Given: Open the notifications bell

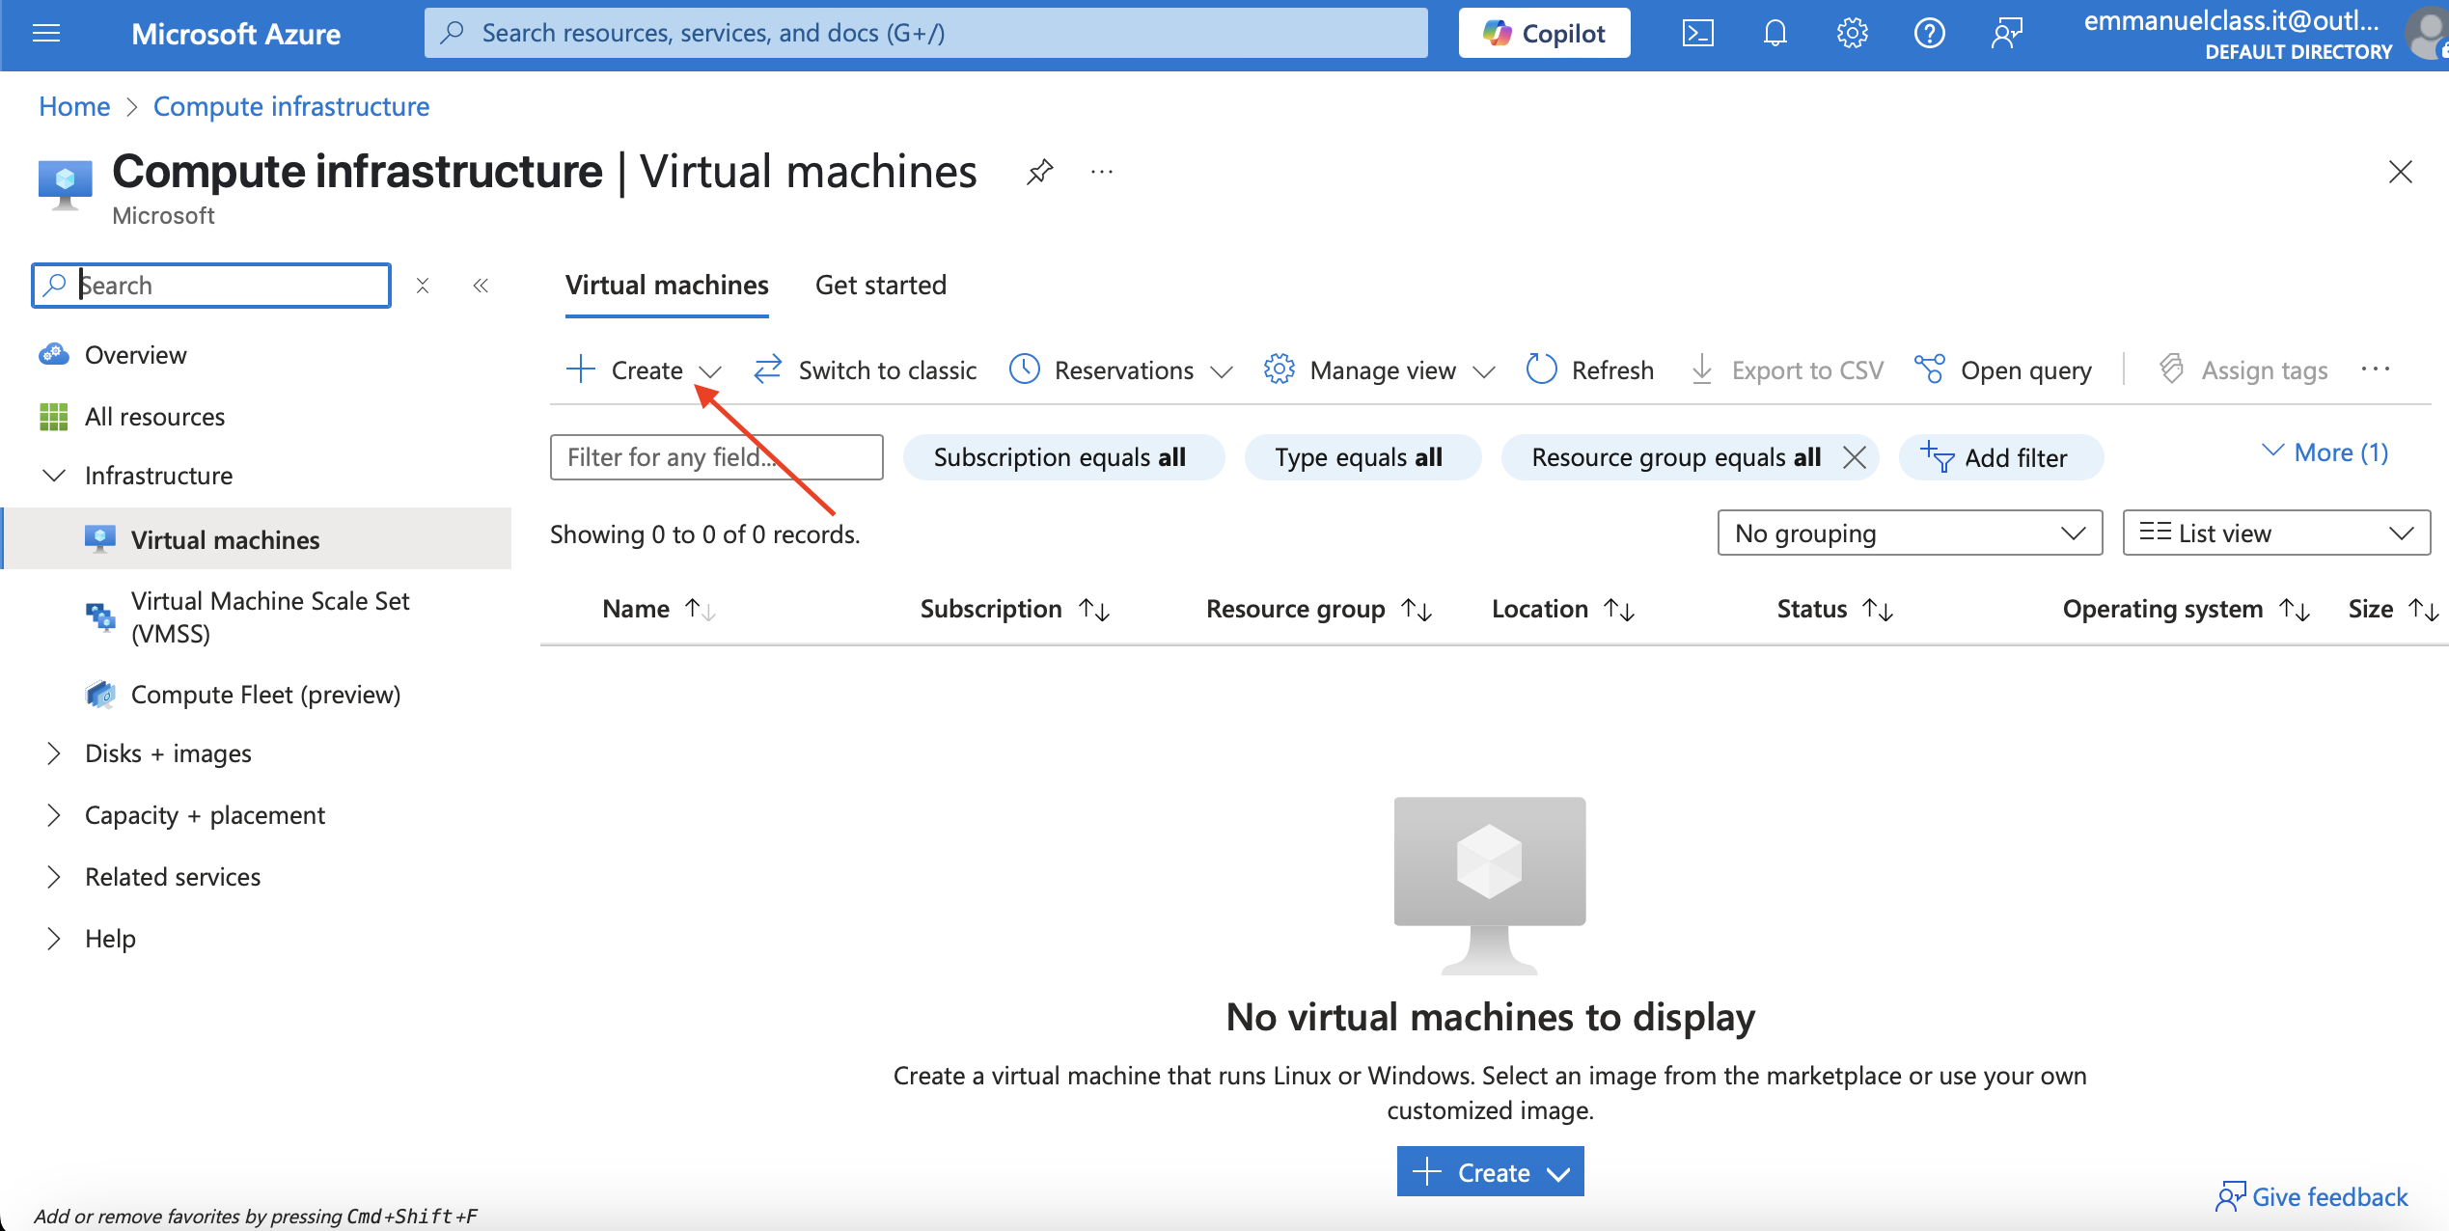Looking at the screenshot, I should [x=1775, y=34].
